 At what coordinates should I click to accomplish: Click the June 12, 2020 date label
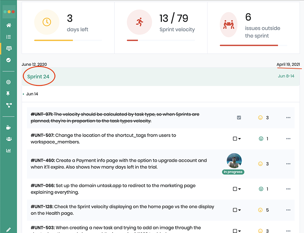tap(34, 64)
